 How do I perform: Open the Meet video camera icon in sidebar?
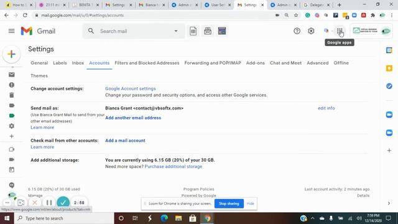click(12, 159)
